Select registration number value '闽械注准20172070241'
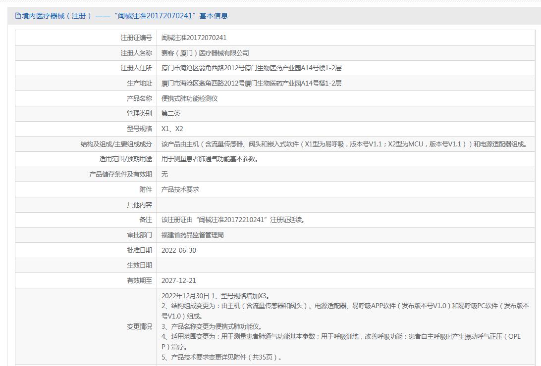The image size is (541, 366). click(x=194, y=38)
